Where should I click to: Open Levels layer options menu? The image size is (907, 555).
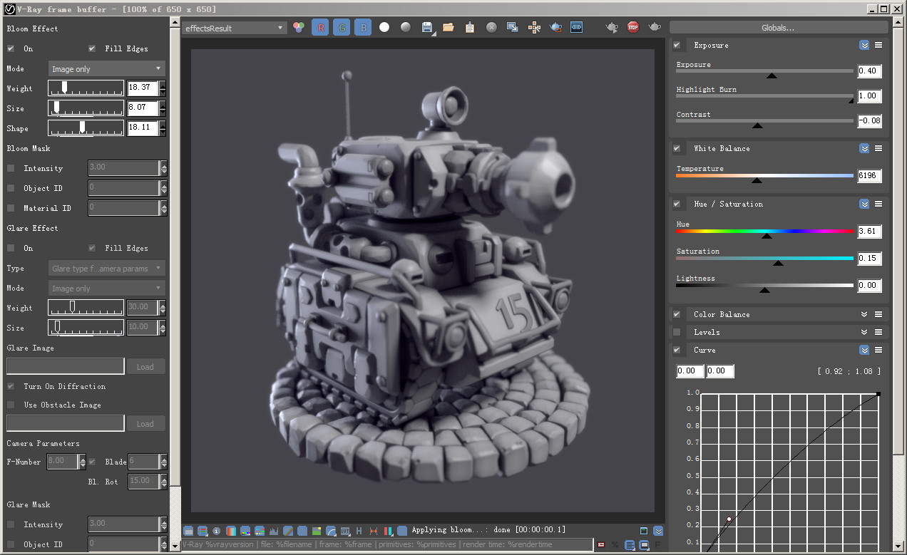878,332
